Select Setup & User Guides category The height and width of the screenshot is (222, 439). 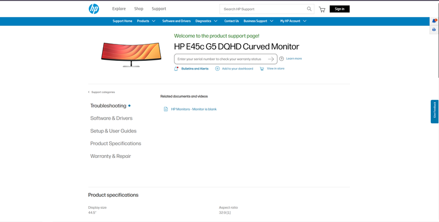(x=113, y=131)
